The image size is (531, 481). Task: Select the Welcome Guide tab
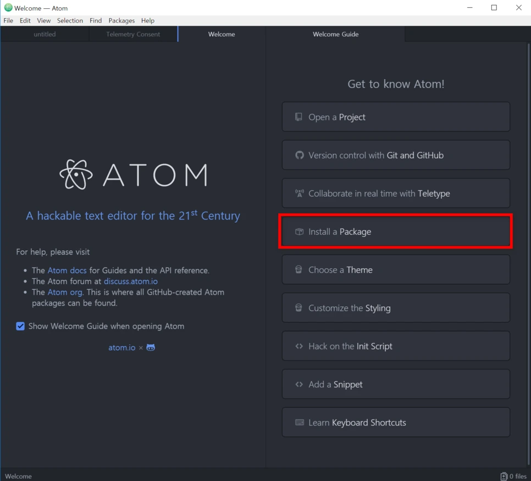coord(336,34)
